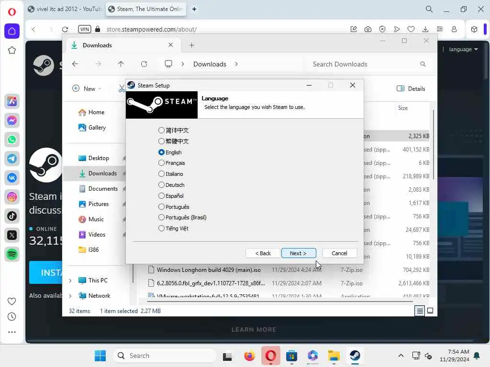490x367 pixels.
Task: Expand the This PC tree node
Action: pos(70,281)
